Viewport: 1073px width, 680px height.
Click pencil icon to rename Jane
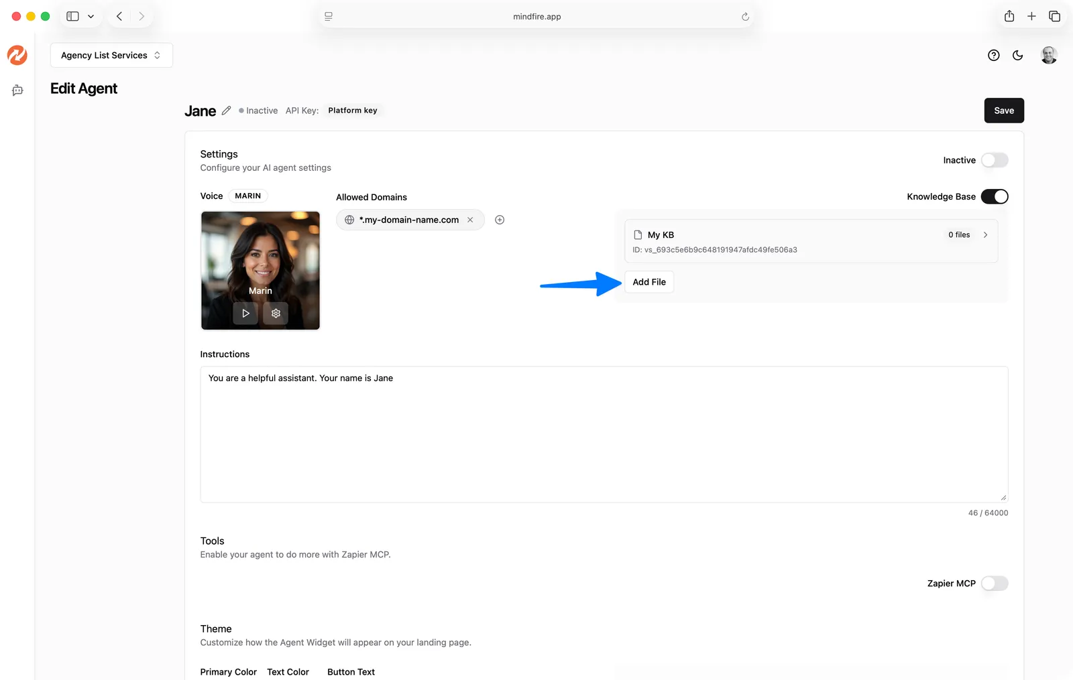227,111
